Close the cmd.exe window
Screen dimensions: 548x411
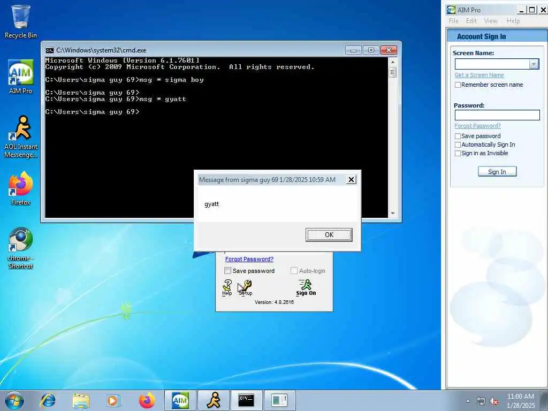[x=389, y=50]
